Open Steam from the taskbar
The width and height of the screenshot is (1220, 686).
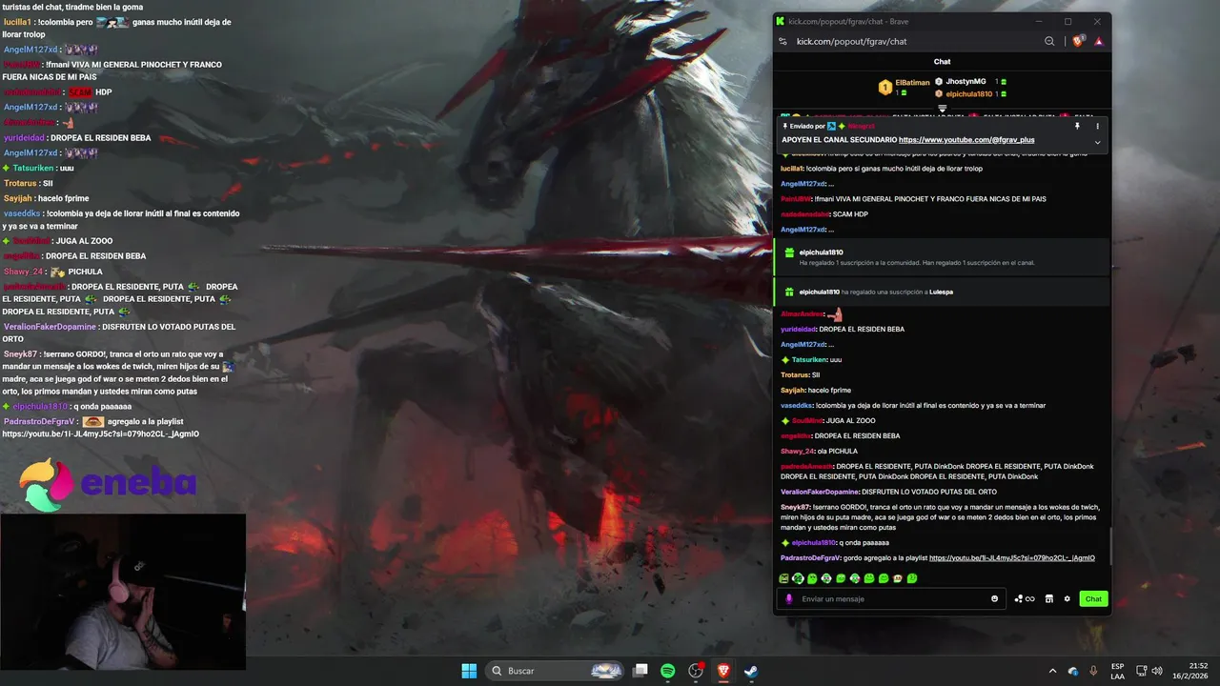click(x=751, y=671)
